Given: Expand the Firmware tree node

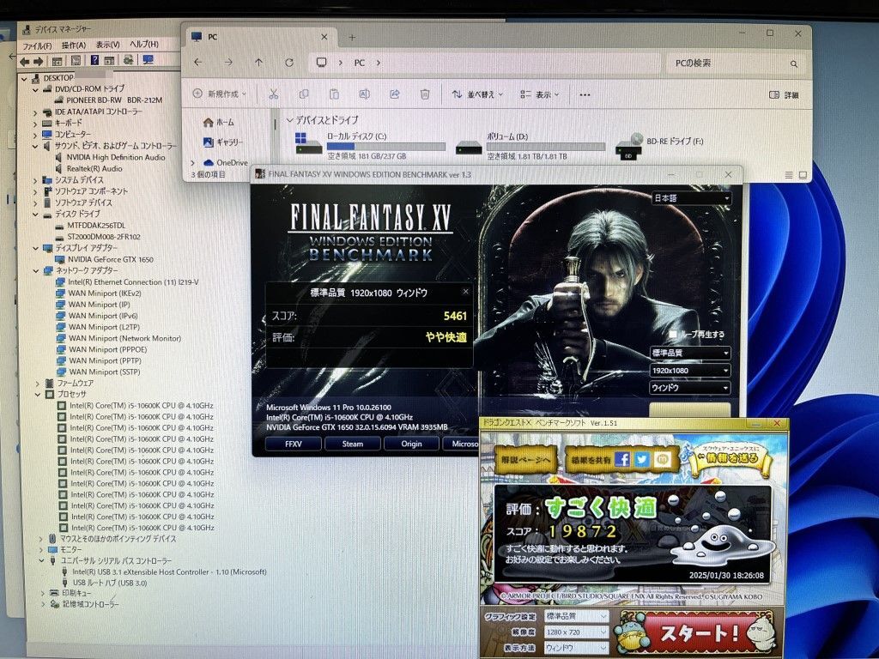Looking at the screenshot, I should coord(38,384).
